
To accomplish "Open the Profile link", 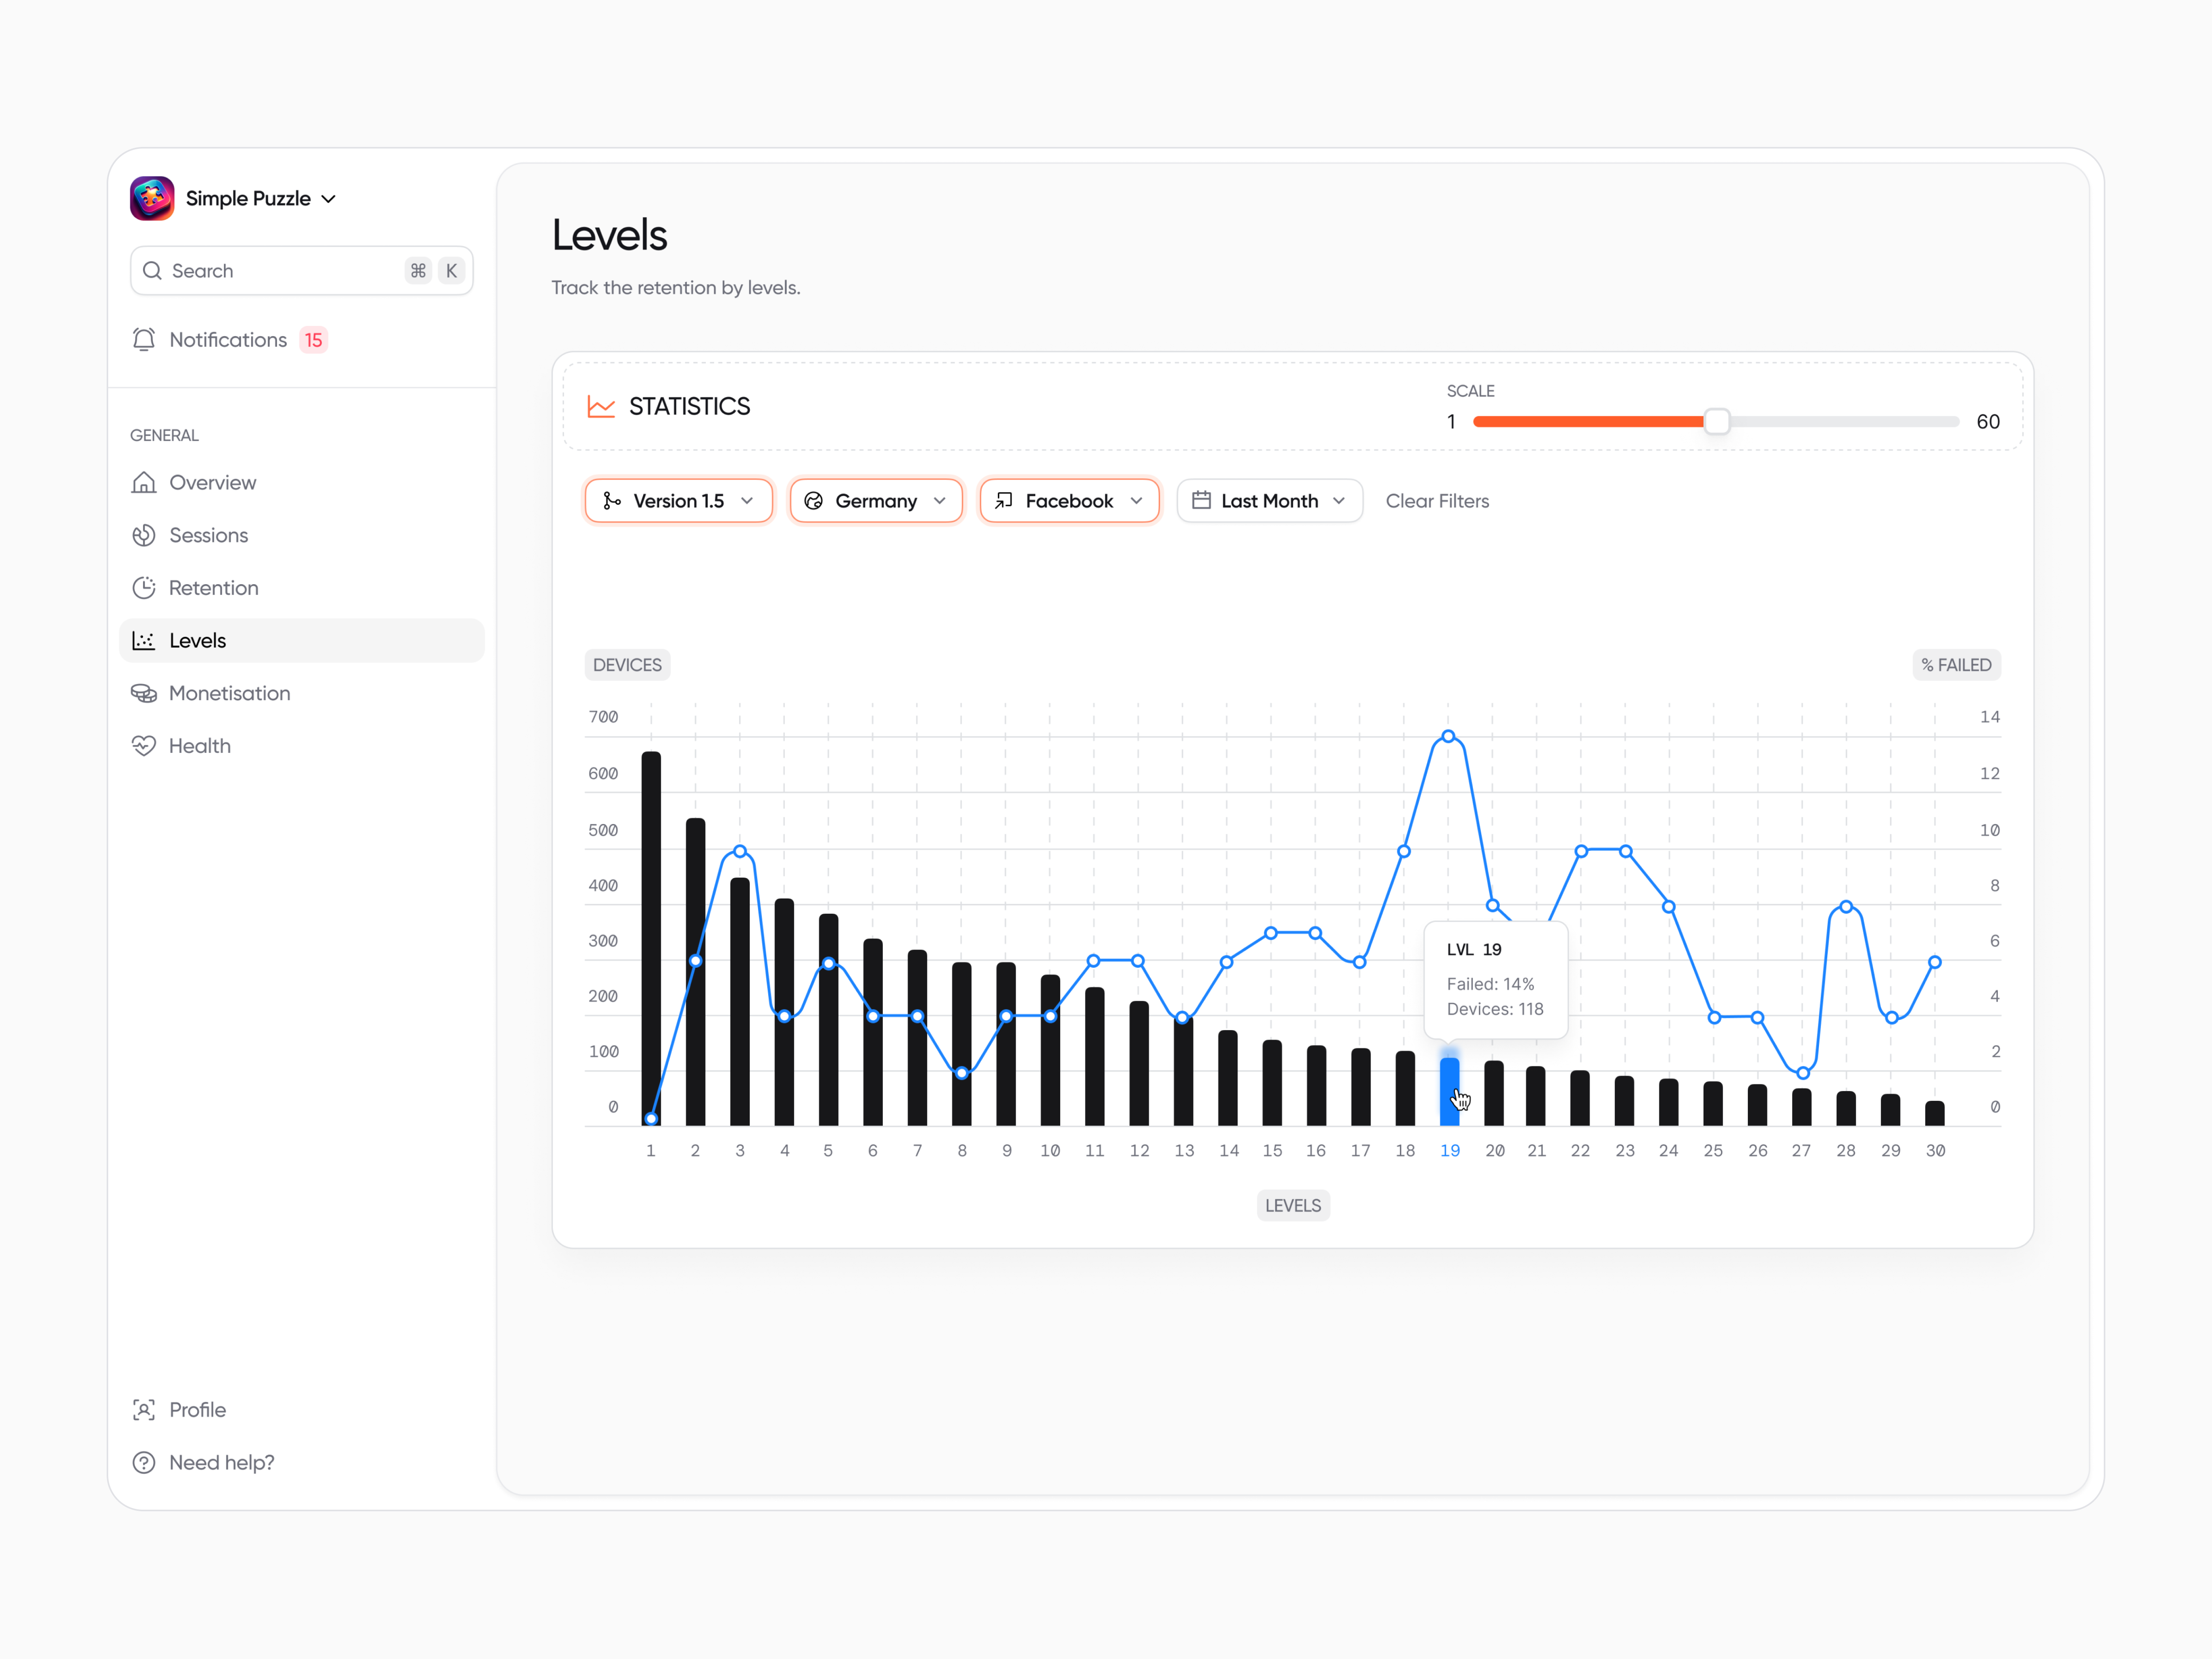I will click(198, 1410).
